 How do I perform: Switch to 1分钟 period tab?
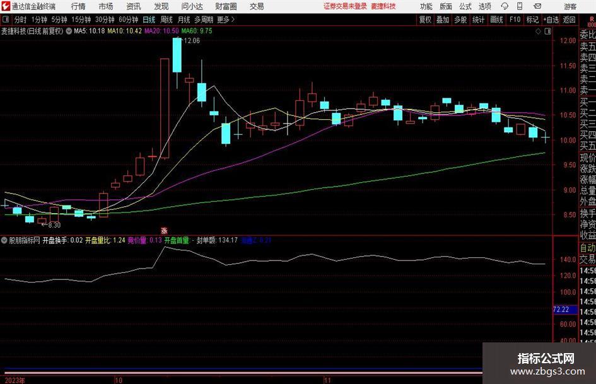pyautogui.click(x=39, y=20)
